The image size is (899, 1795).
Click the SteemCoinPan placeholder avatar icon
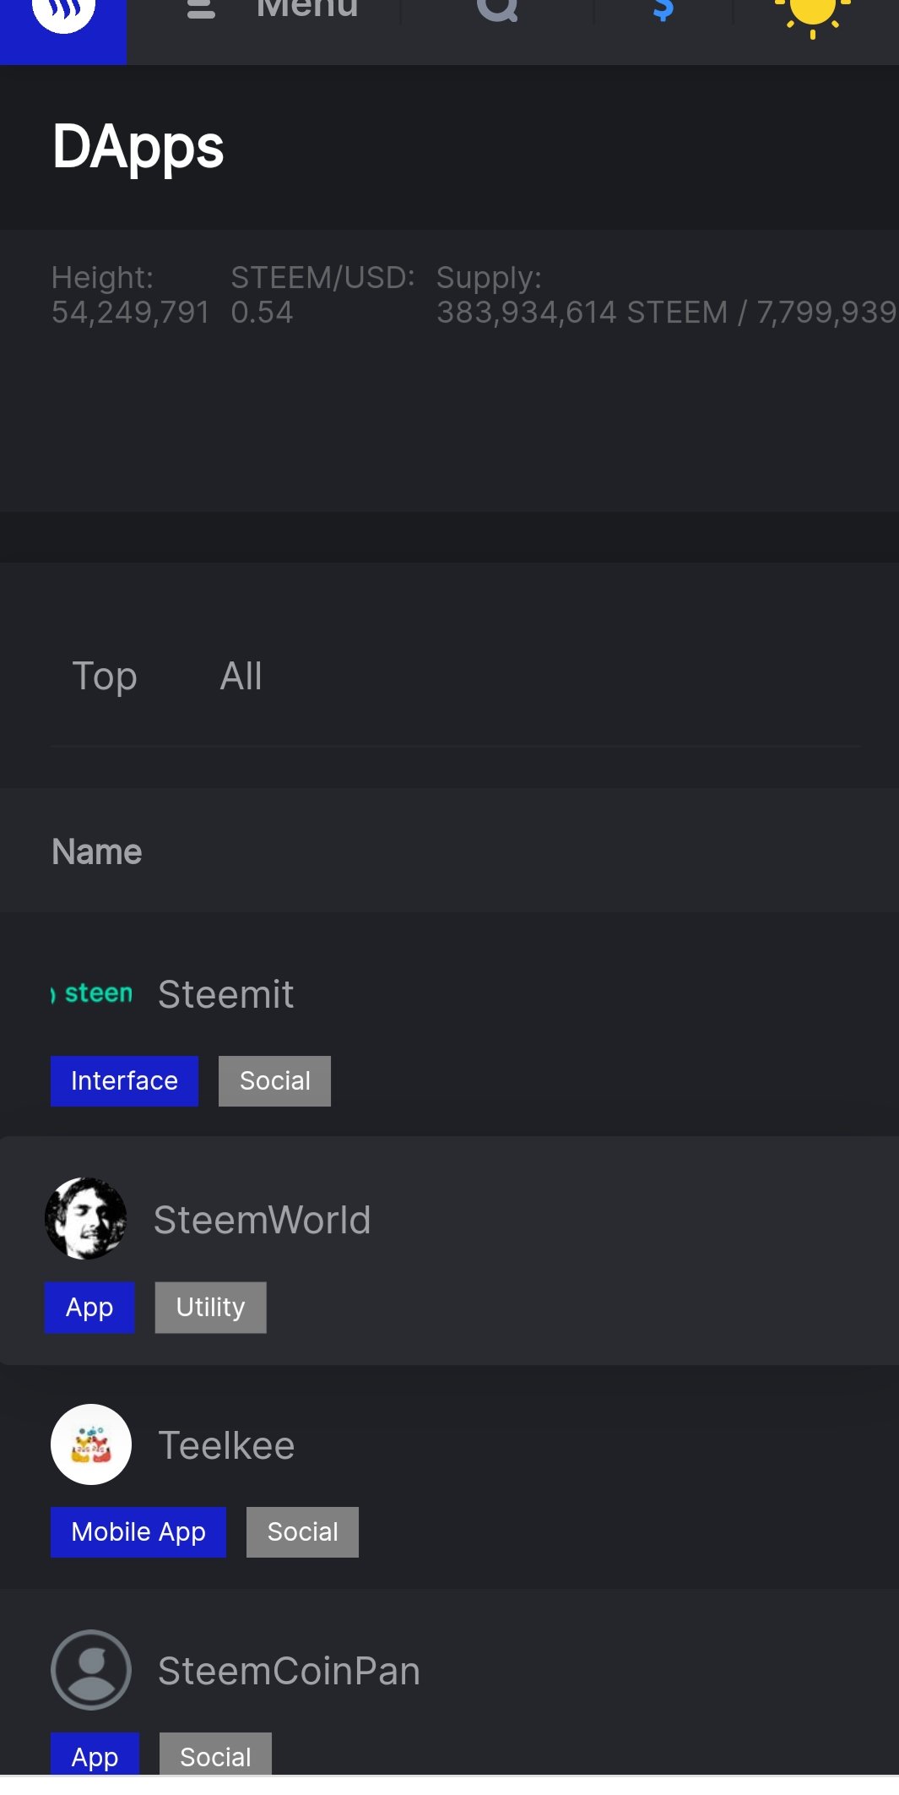point(91,1669)
